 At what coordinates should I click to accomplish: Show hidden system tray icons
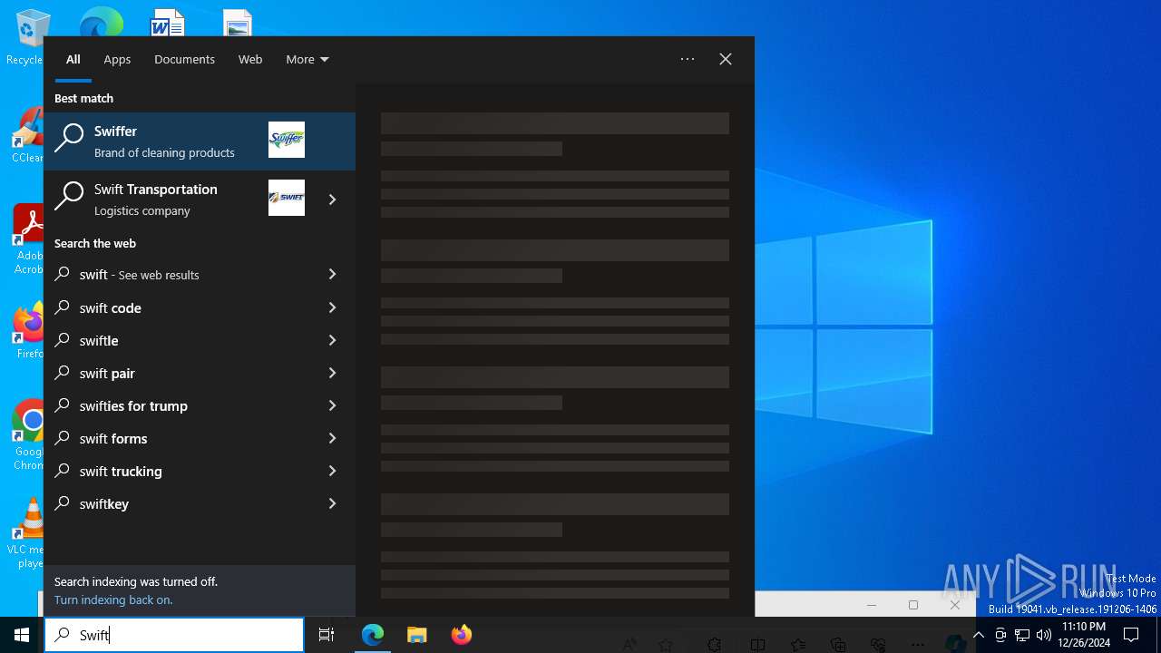coord(979,635)
